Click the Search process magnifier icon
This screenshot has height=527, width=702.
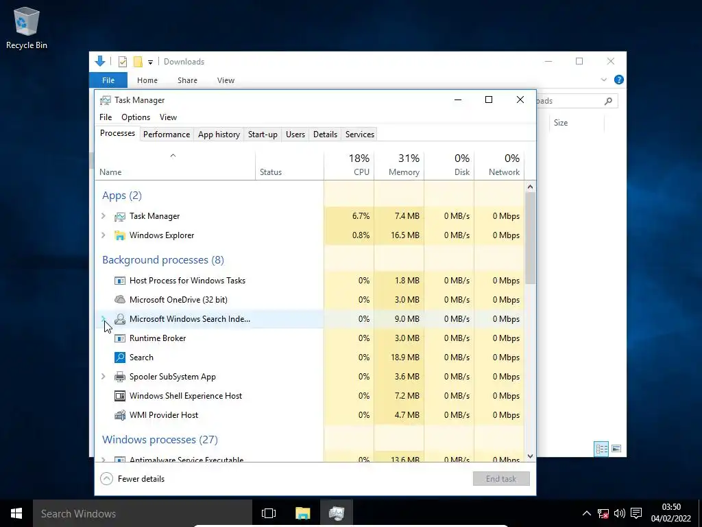pyautogui.click(x=119, y=358)
